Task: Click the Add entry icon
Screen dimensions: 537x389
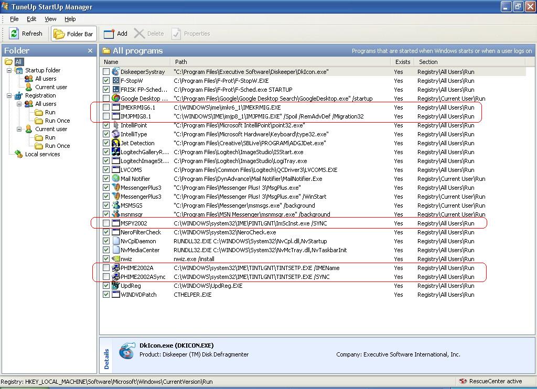Action: [x=109, y=34]
